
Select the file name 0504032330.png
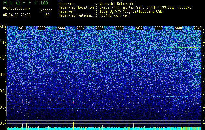click(17, 9)
